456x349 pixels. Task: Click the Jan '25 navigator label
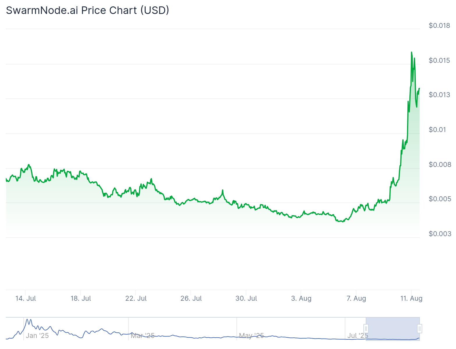pyautogui.click(x=37, y=336)
